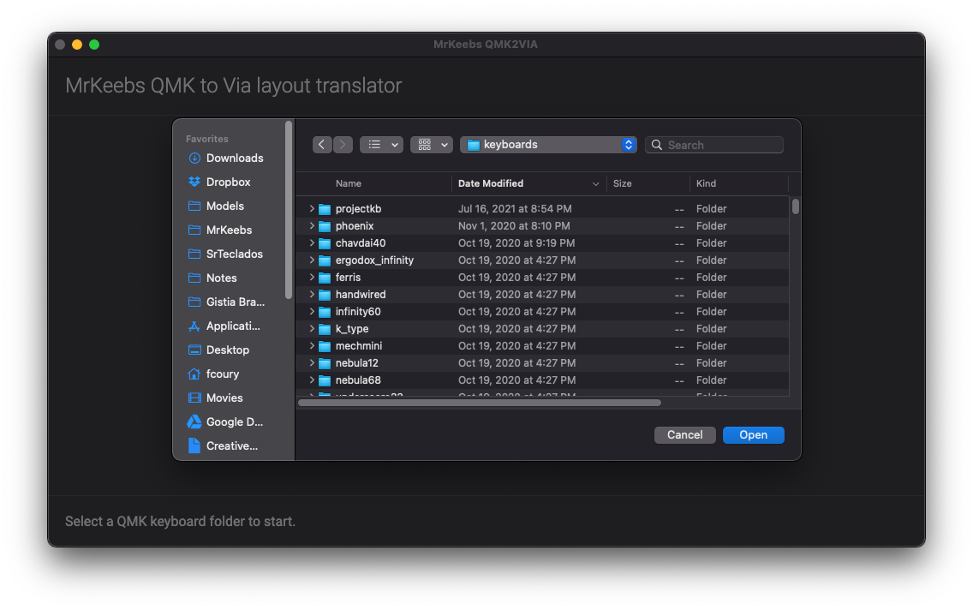Select the nebula68 folder row
Image resolution: width=973 pixels, height=610 pixels.
[x=543, y=380]
